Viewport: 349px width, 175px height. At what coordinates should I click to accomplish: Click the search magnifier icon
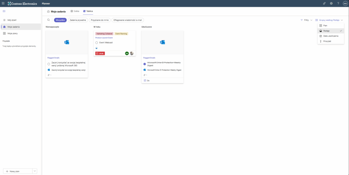coord(48,20)
